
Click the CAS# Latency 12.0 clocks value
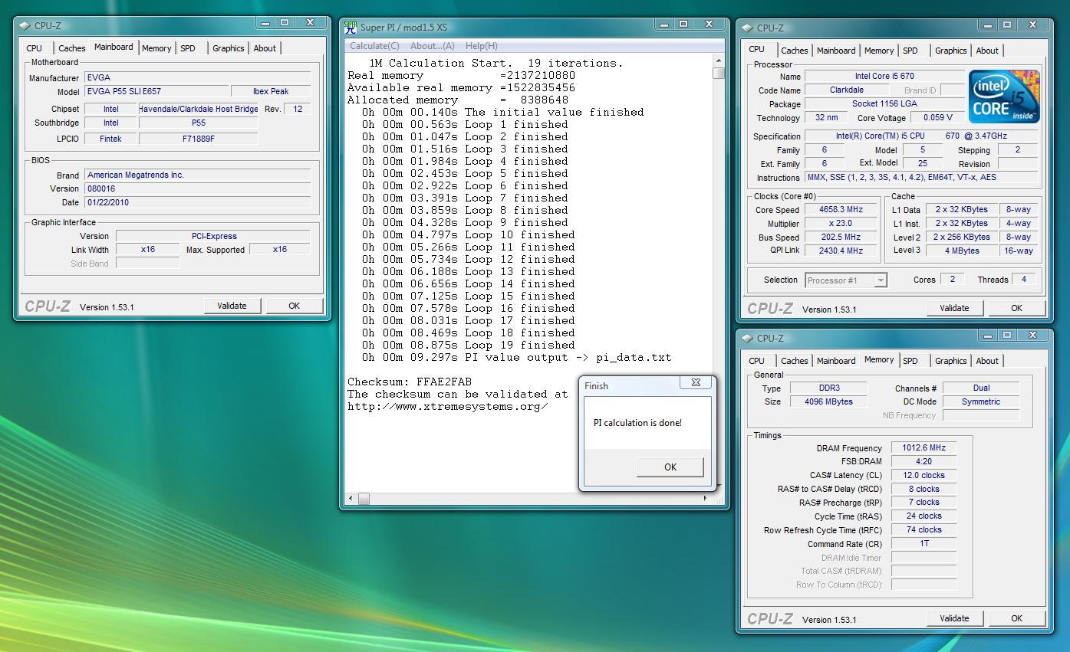(923, 476)
